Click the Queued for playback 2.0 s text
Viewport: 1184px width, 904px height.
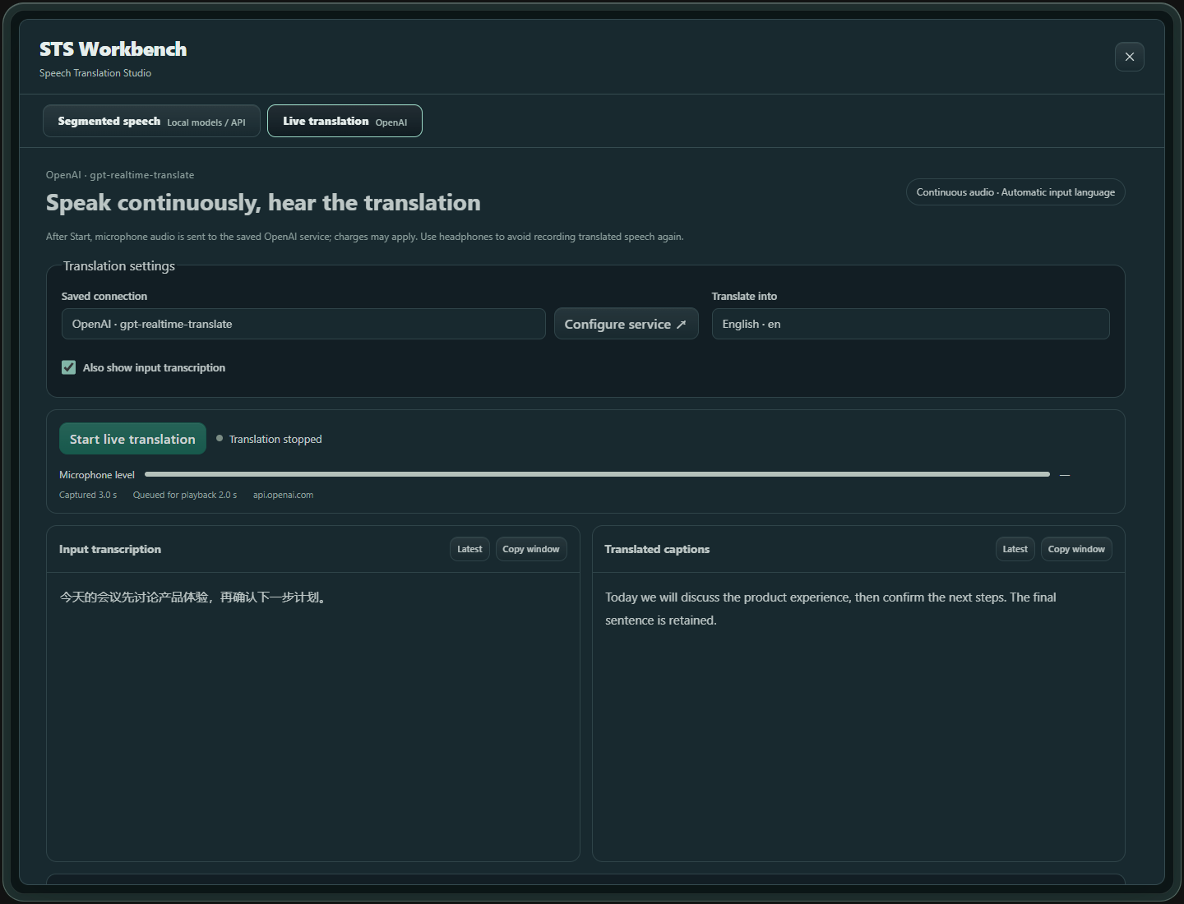click(x=185, y=495)
